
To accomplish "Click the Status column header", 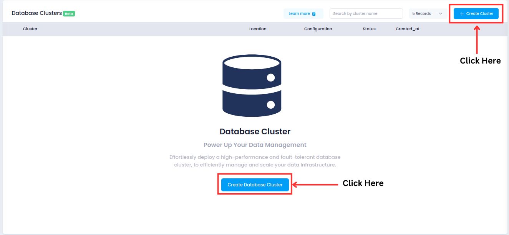I will pyautogui.click(x=369, y=29).
